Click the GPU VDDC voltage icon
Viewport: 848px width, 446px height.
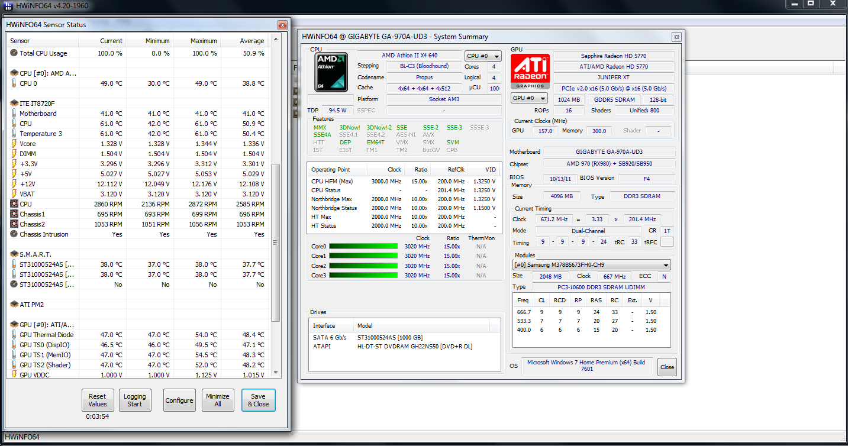[x=14, y=374]
